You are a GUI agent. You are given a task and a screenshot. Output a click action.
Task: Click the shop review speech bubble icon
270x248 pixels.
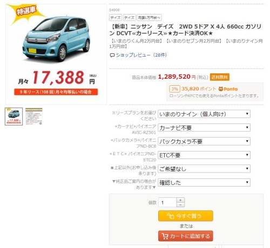(x=112, y=55)
